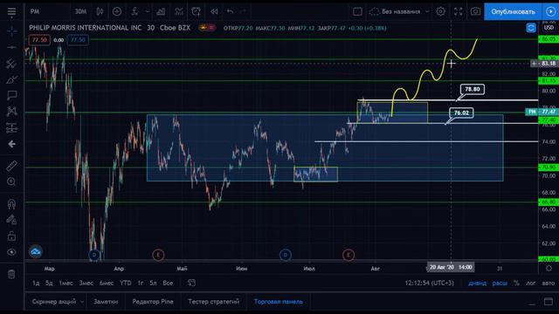The width and height of the screenshot is (559, 314).
Task: Set the time range to 5д
Action: tap(49, 283)
